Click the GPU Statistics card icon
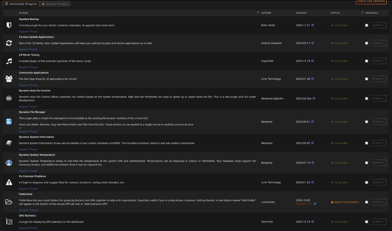The image size is (392, 231). (9, 222)
